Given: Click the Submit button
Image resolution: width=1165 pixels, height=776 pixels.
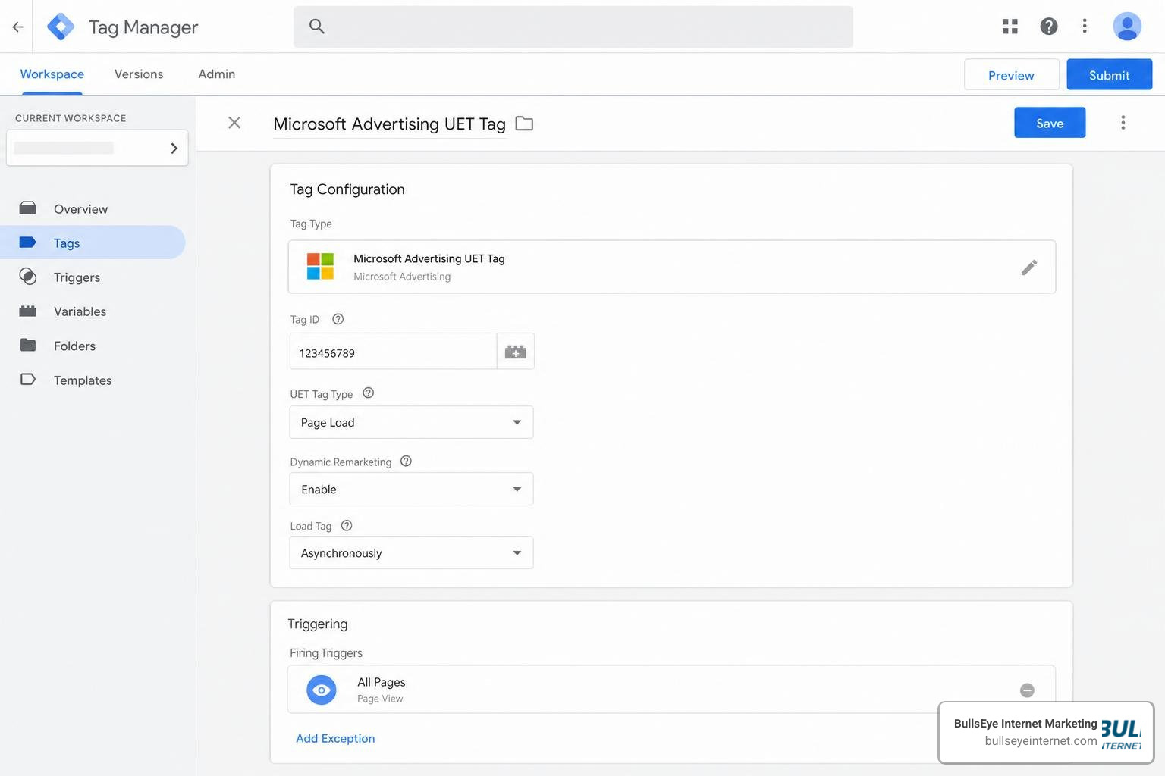Looking at the screenshot, I should (1109, 75).
